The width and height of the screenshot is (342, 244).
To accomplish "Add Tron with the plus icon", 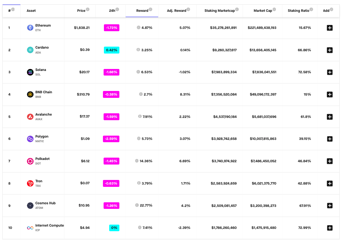I will pyautogui.click(x=330, y=184).
